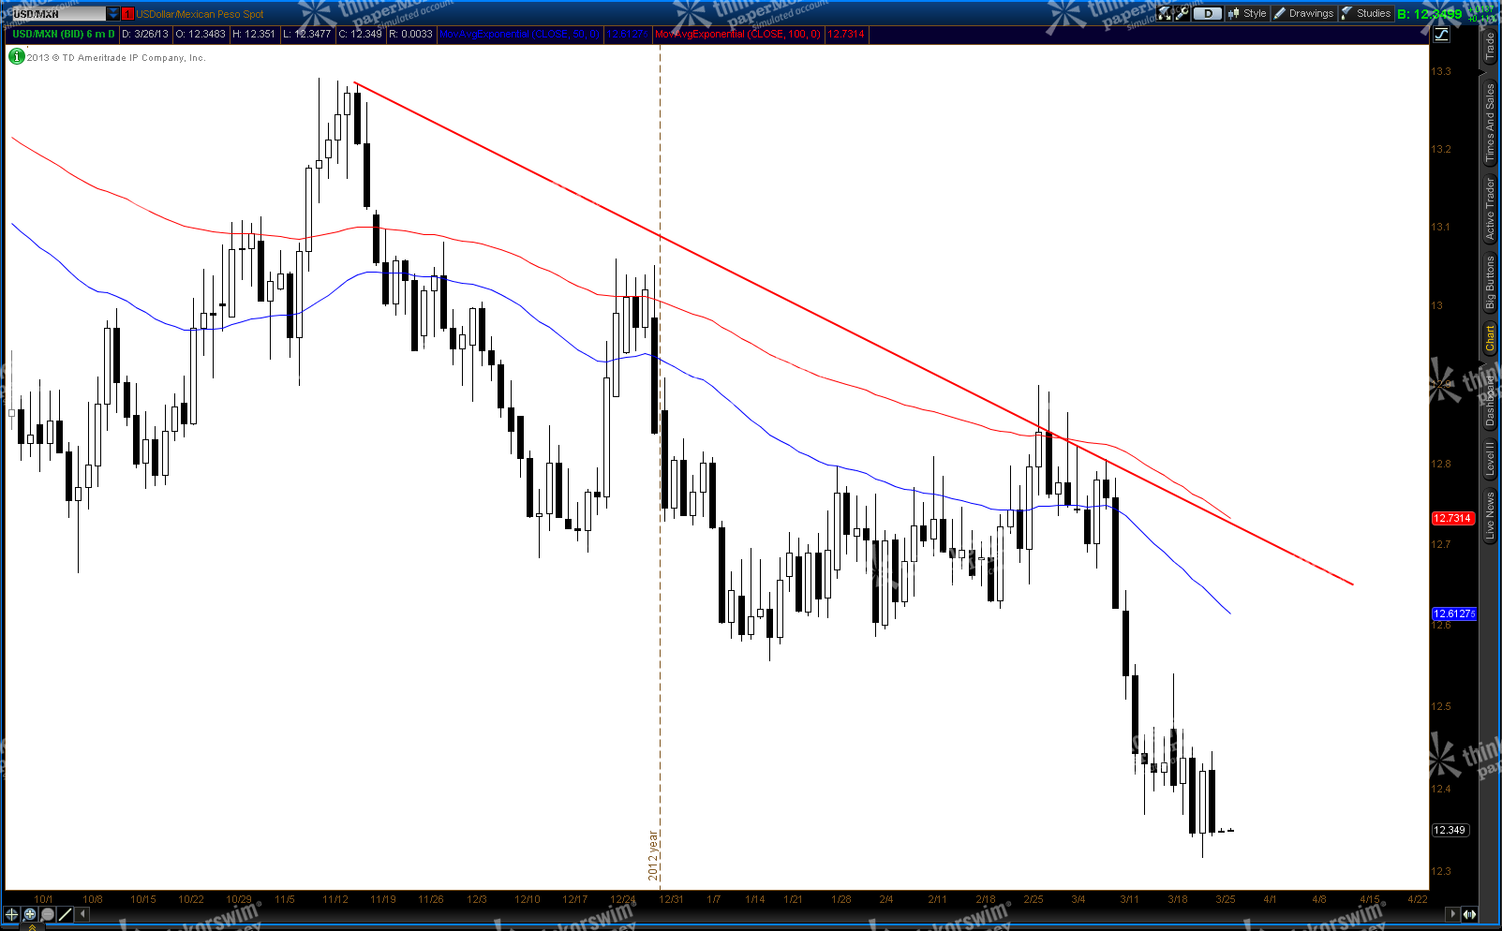
Task: Click the green chart info icon
Action: coord(17,57)
